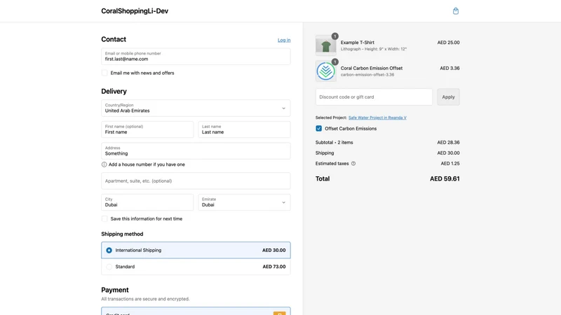Click the Coral Carbon Emission Offset name
The image size is (561, 315).
[372, 68]
